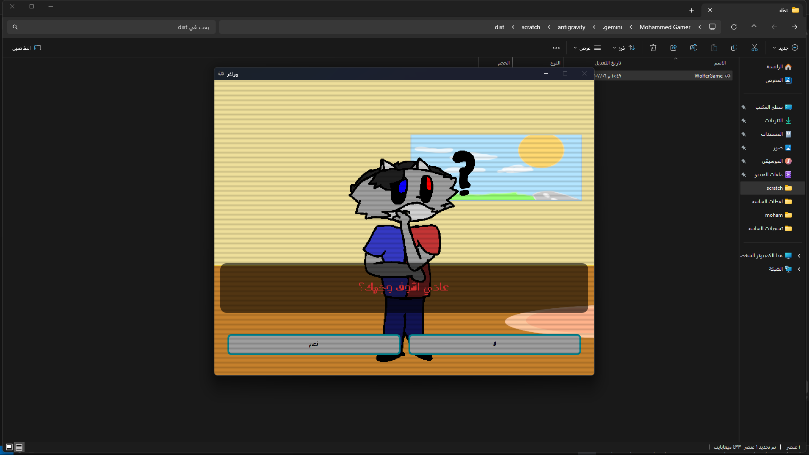Expand الشبكة network tree node

click(799, 269)
